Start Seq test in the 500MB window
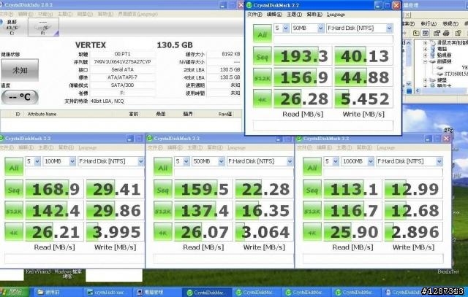Viewport: 468px width, 297px height. point(162,189)
